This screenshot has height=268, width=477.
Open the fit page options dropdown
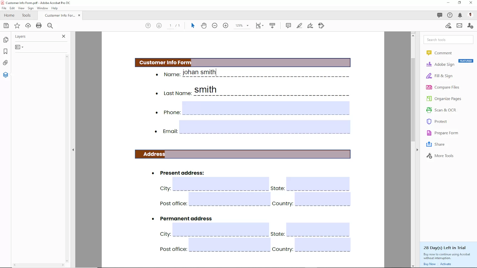click(260, 26)
